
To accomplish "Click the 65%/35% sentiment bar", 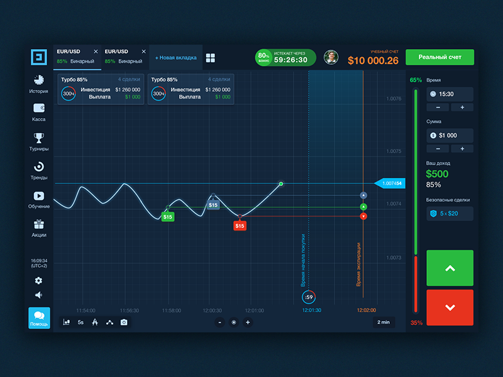I will [x=416, y=201].
